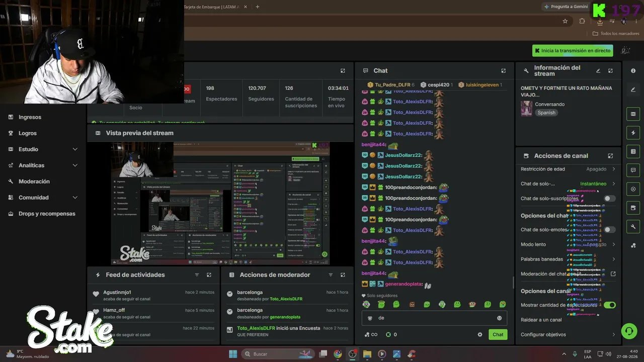Open Chrome from the taskbar
This screenshot has height=362, width=644.
tap(338, 354)
